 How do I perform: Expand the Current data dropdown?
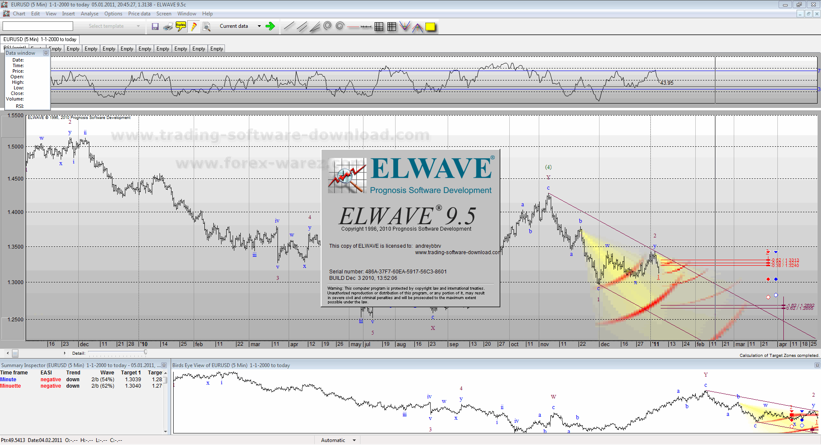259,26
